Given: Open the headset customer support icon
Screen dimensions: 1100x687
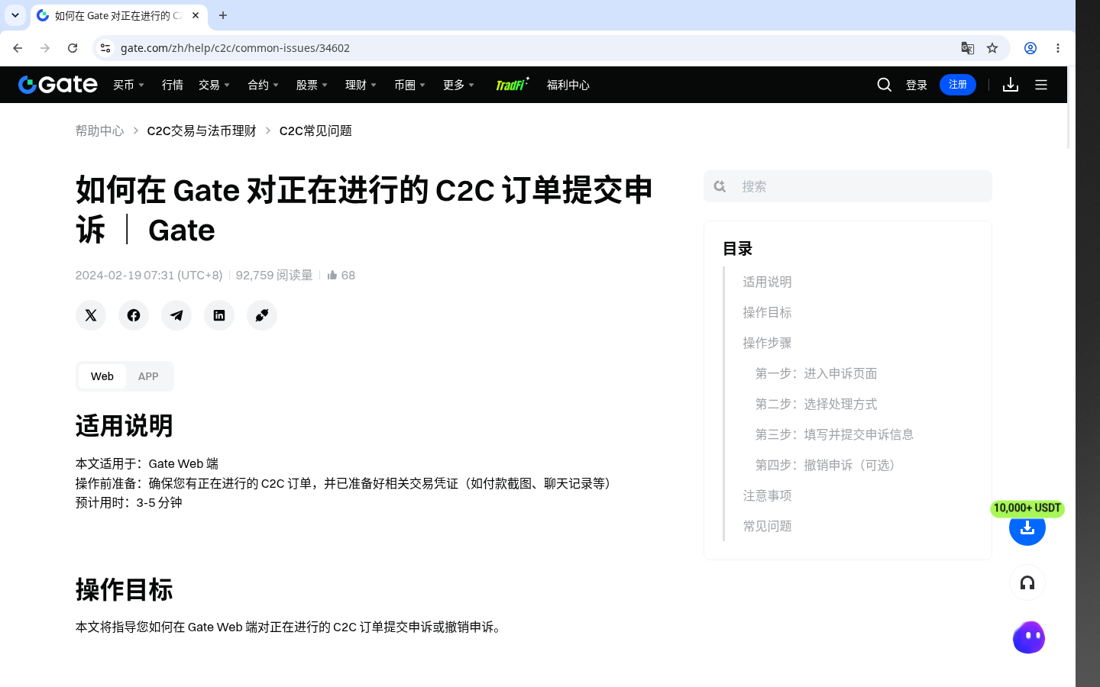Looking at the screenshot, I should [1027, 583].
